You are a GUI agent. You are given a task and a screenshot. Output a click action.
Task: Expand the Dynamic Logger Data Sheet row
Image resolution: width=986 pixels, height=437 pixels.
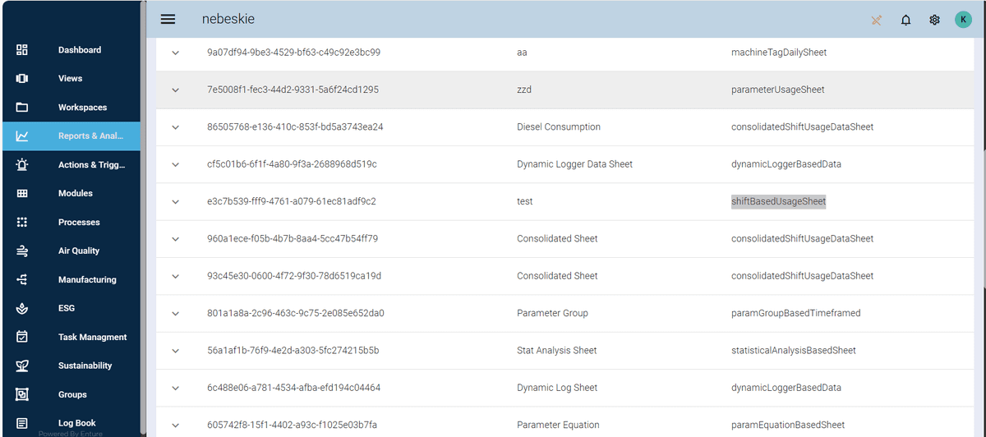pos(175,164)
